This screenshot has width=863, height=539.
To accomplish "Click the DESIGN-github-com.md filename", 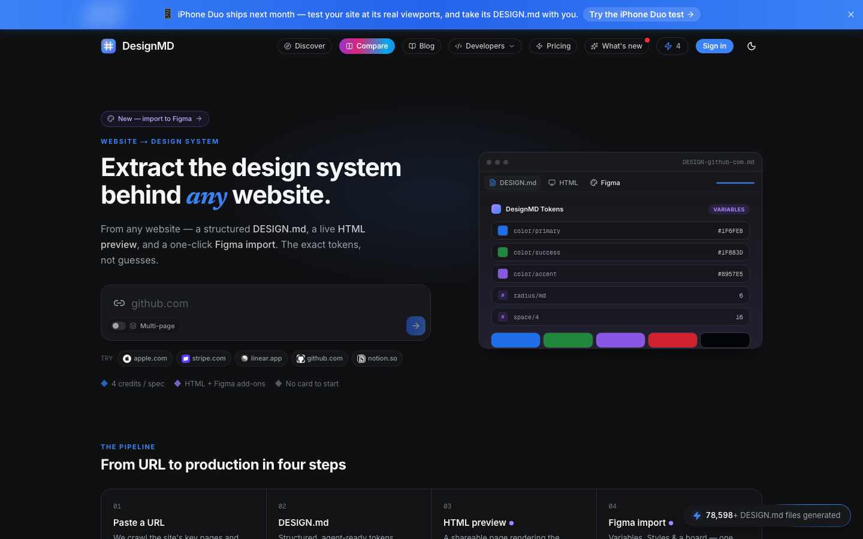I will tap(718, 162).
